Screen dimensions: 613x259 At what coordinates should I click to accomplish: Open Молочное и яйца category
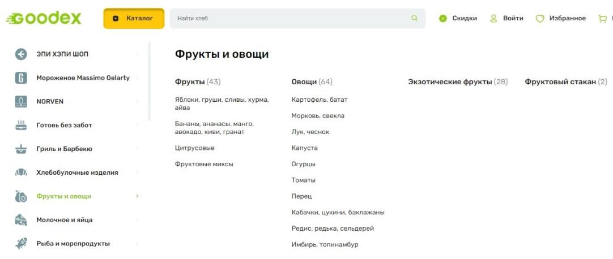pyautogui.click(x=65, y=220)
